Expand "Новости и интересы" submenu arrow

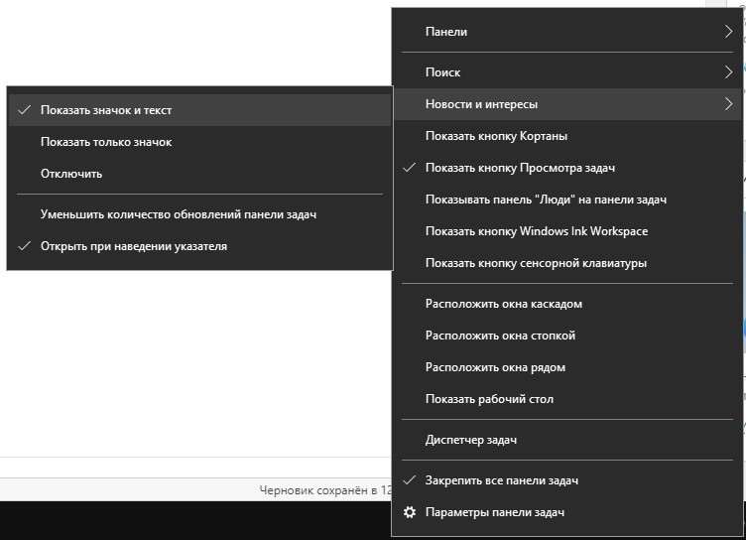click(728, 104)
